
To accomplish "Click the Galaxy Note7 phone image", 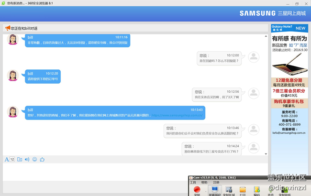I will [290, 65].
